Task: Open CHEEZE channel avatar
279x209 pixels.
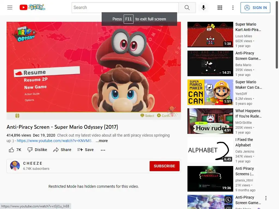Action: pos(15,166)
